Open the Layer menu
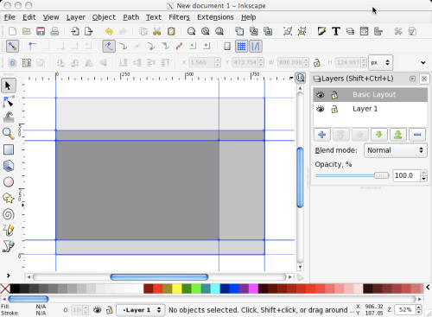The width and height of the screenshot is (432, 317). [x=76, y=17]
